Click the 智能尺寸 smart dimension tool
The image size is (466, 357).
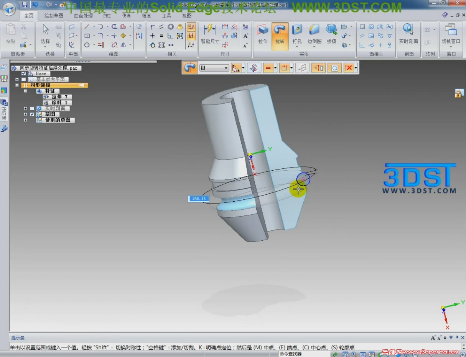210,34
